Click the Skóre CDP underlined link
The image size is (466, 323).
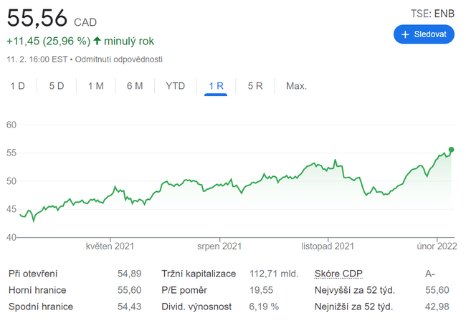coord(340,274)
